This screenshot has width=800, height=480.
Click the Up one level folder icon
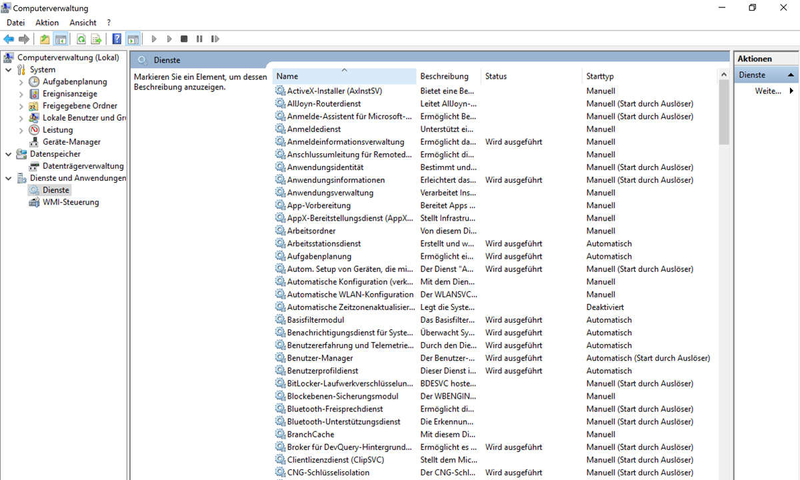tap(45, 39)
